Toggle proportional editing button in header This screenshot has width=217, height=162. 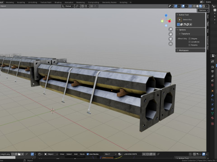click(x=92, y=6)
